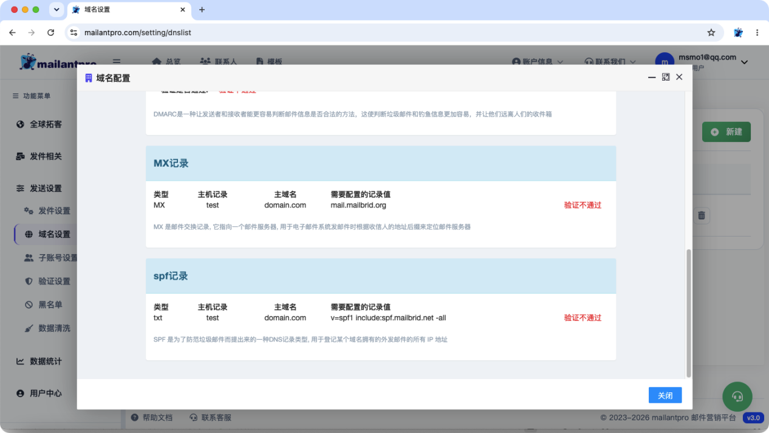769x433 pixels.
Task: Click the globe icon next to 全球拓客
Action: click(x=20, y=124)
